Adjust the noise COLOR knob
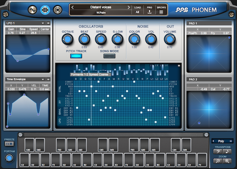The height and width of the screenshot is (169, 237). point(134,39)
